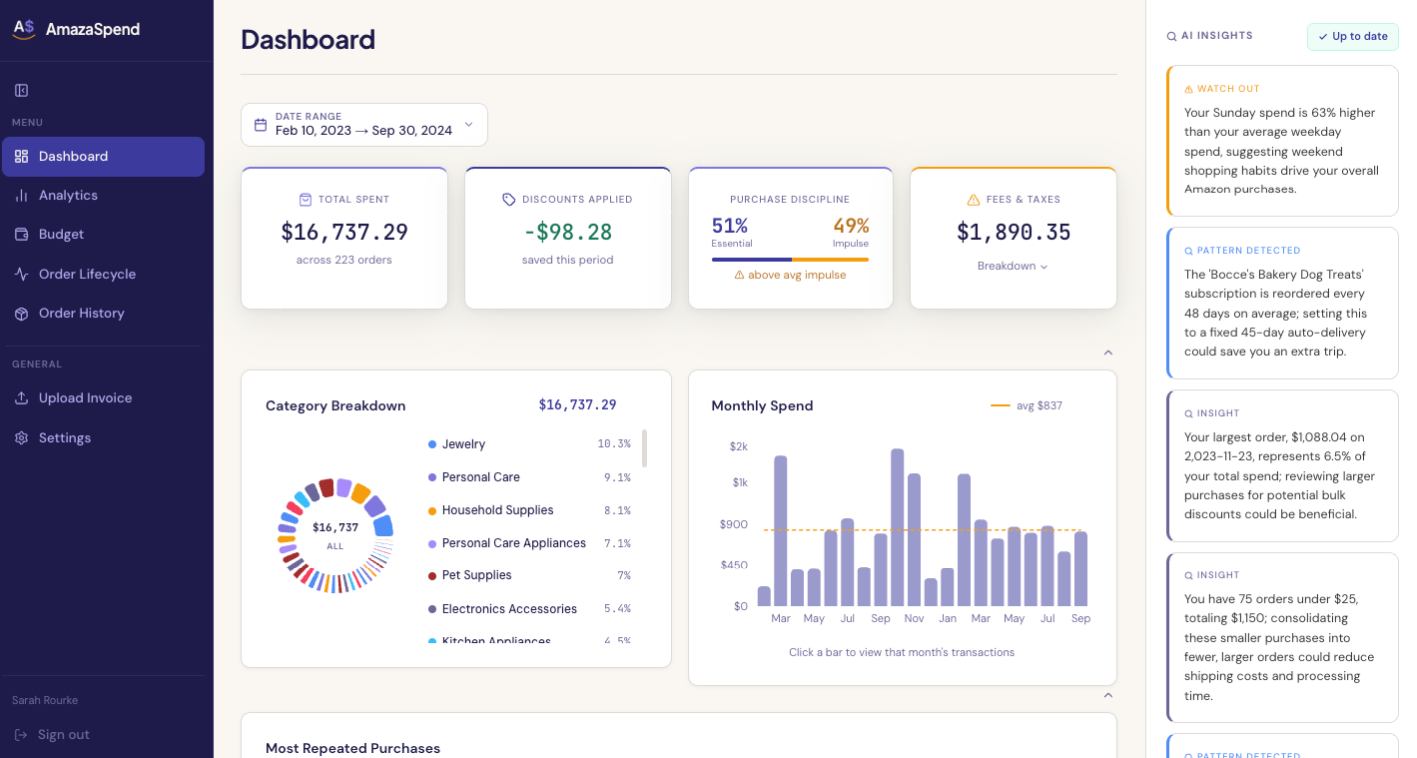Click the Budget wallet icon
The width and height of the screenshot is (1417, 758).
(21, 234)
